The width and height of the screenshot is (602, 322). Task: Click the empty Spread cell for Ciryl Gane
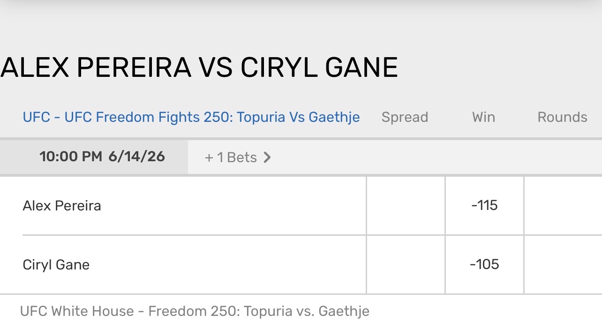[406, 264]
